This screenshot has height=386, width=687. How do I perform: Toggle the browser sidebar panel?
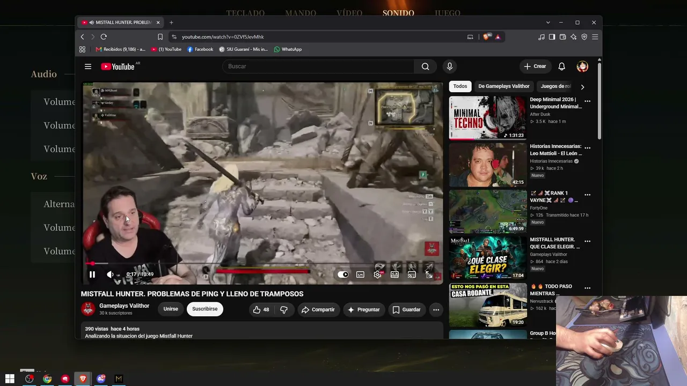(x=552, y=37)
